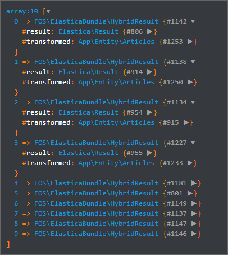
Task: Click HybridResult class name at index 6
Action: point(97,203)
